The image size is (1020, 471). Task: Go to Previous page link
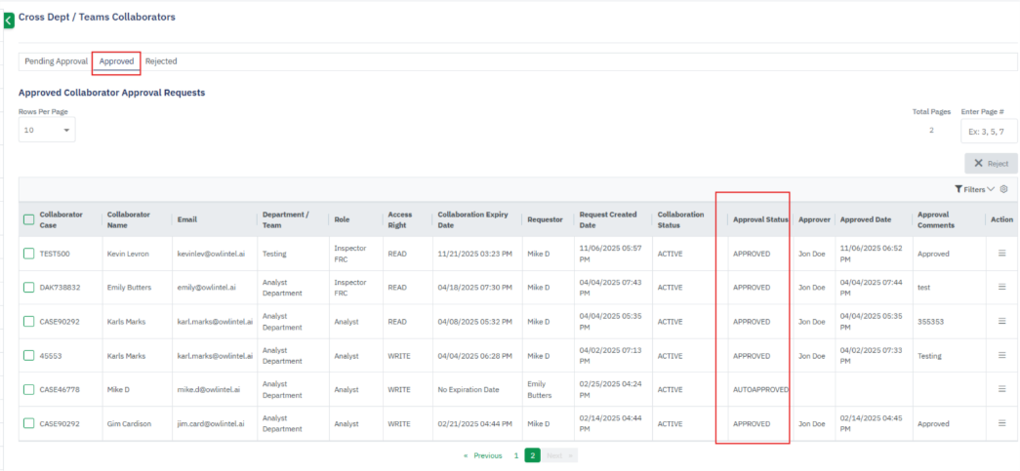coord(483,455)
